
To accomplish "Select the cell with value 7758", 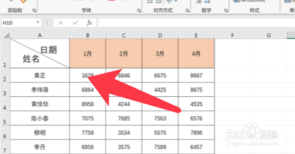I will pos(88,133).
